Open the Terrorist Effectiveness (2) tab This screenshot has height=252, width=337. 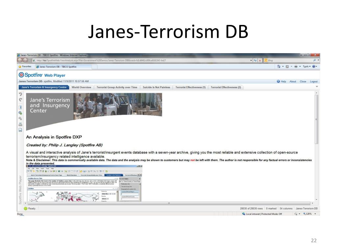tap(226, 87)
